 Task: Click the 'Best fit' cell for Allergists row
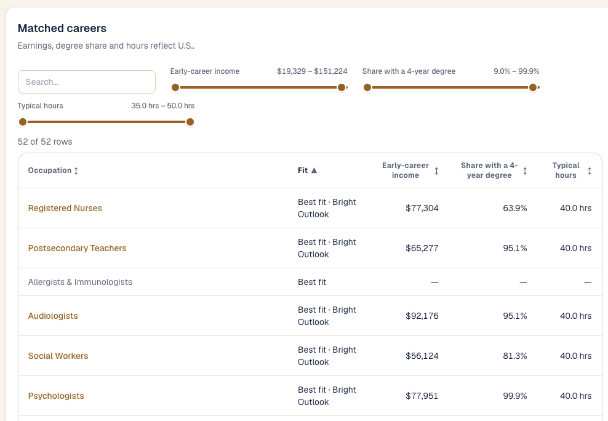click(312, 283)
